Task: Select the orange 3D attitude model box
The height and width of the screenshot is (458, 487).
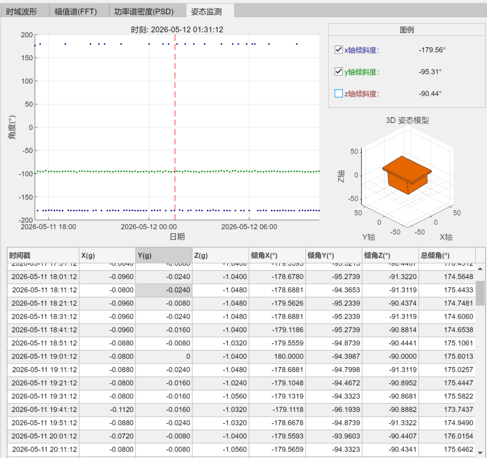Action: pos(407,175)
